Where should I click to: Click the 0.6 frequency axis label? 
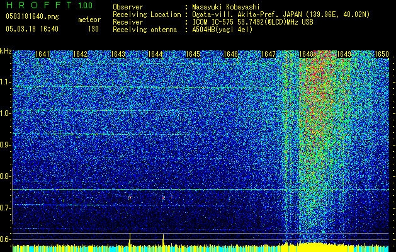click(6, 239)
